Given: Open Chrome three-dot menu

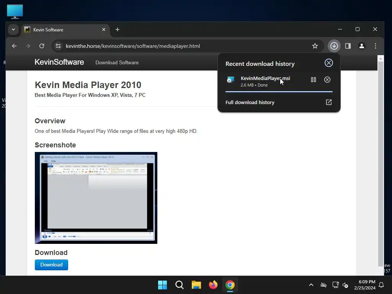Looking at the screenshot, I should [x=375, y=46].
